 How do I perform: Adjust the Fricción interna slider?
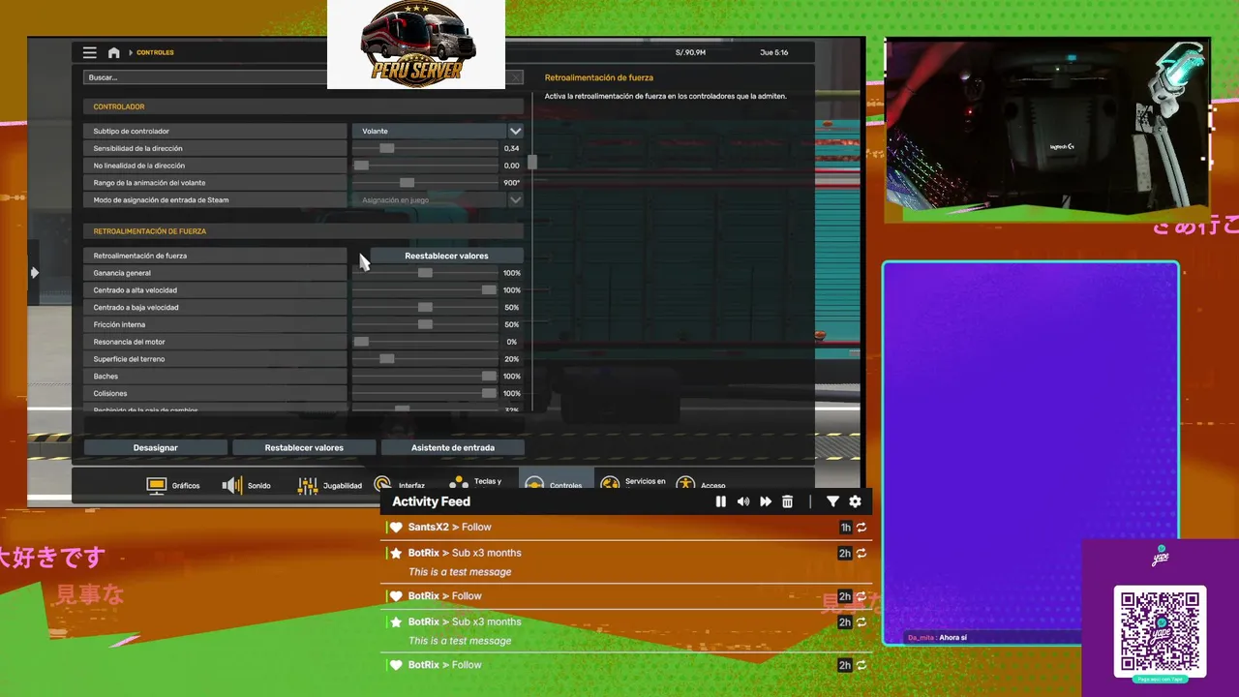tap(425, 324)
